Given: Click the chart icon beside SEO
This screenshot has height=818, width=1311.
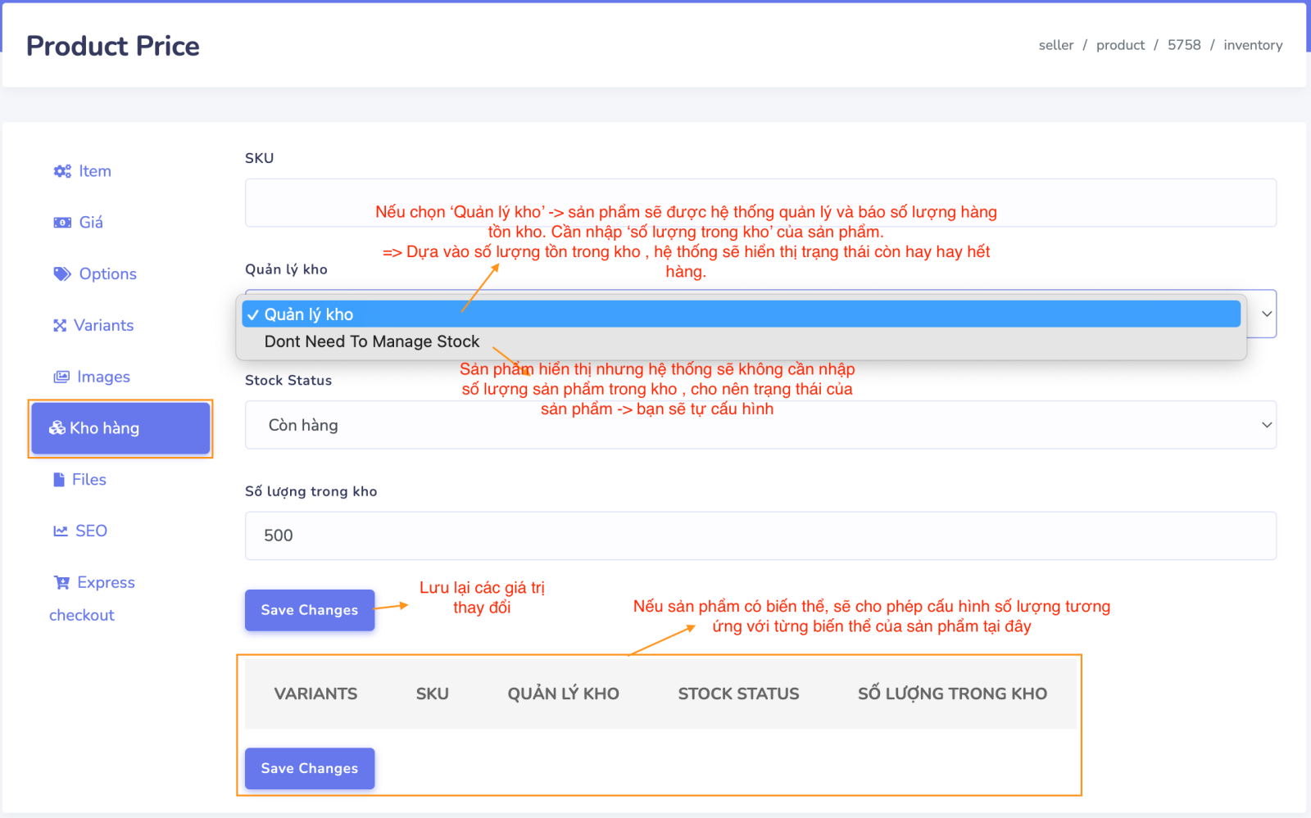Looking at the screenshot, I should pyautogui.click(x=61, y=531).
